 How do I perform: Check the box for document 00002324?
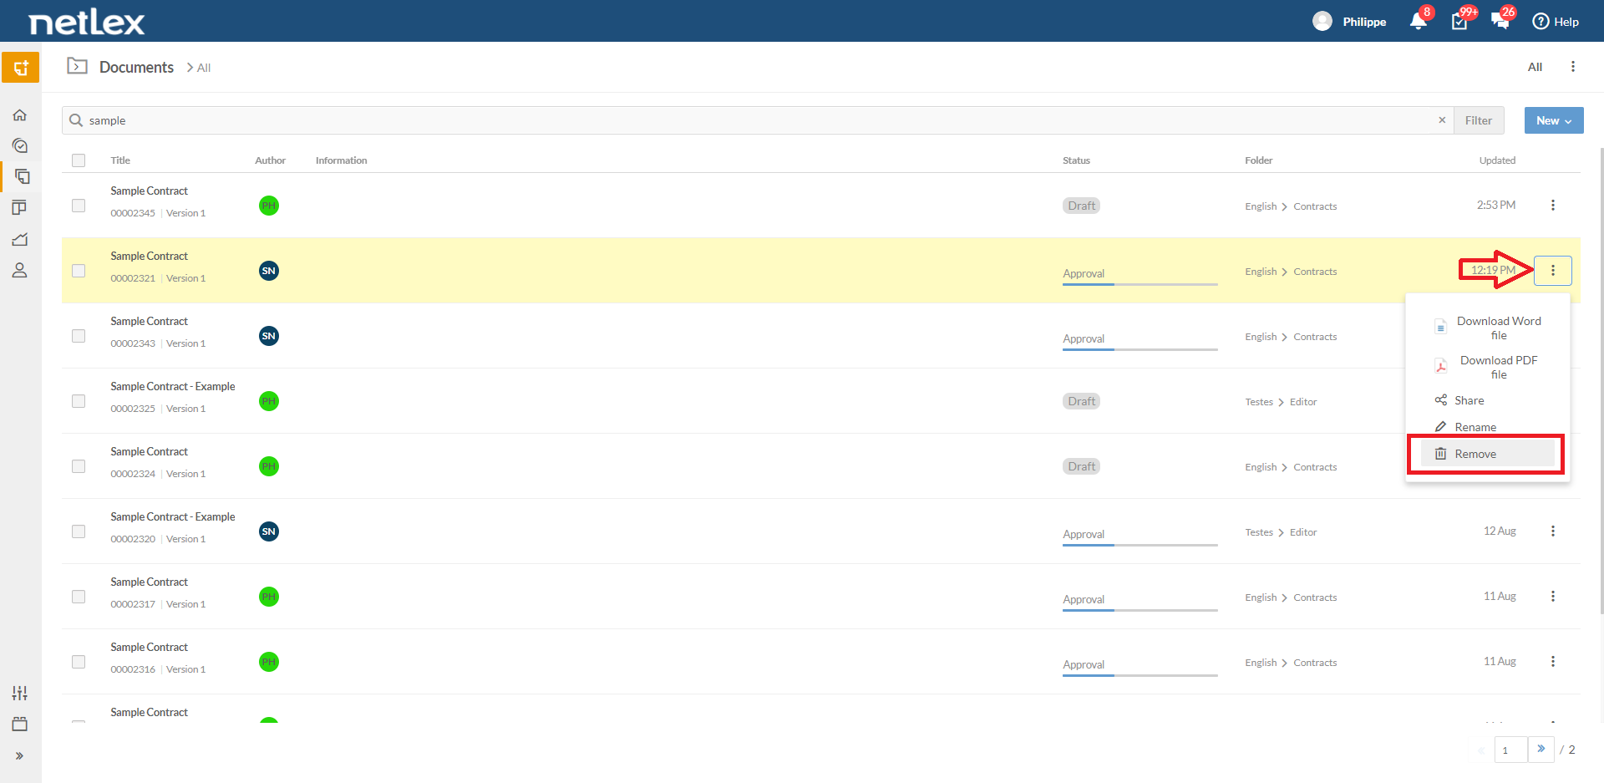(x=79, y=466)
